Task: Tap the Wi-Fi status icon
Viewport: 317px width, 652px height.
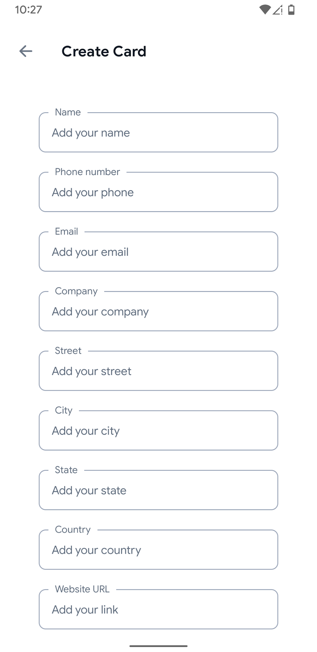Action: (265, 10)
